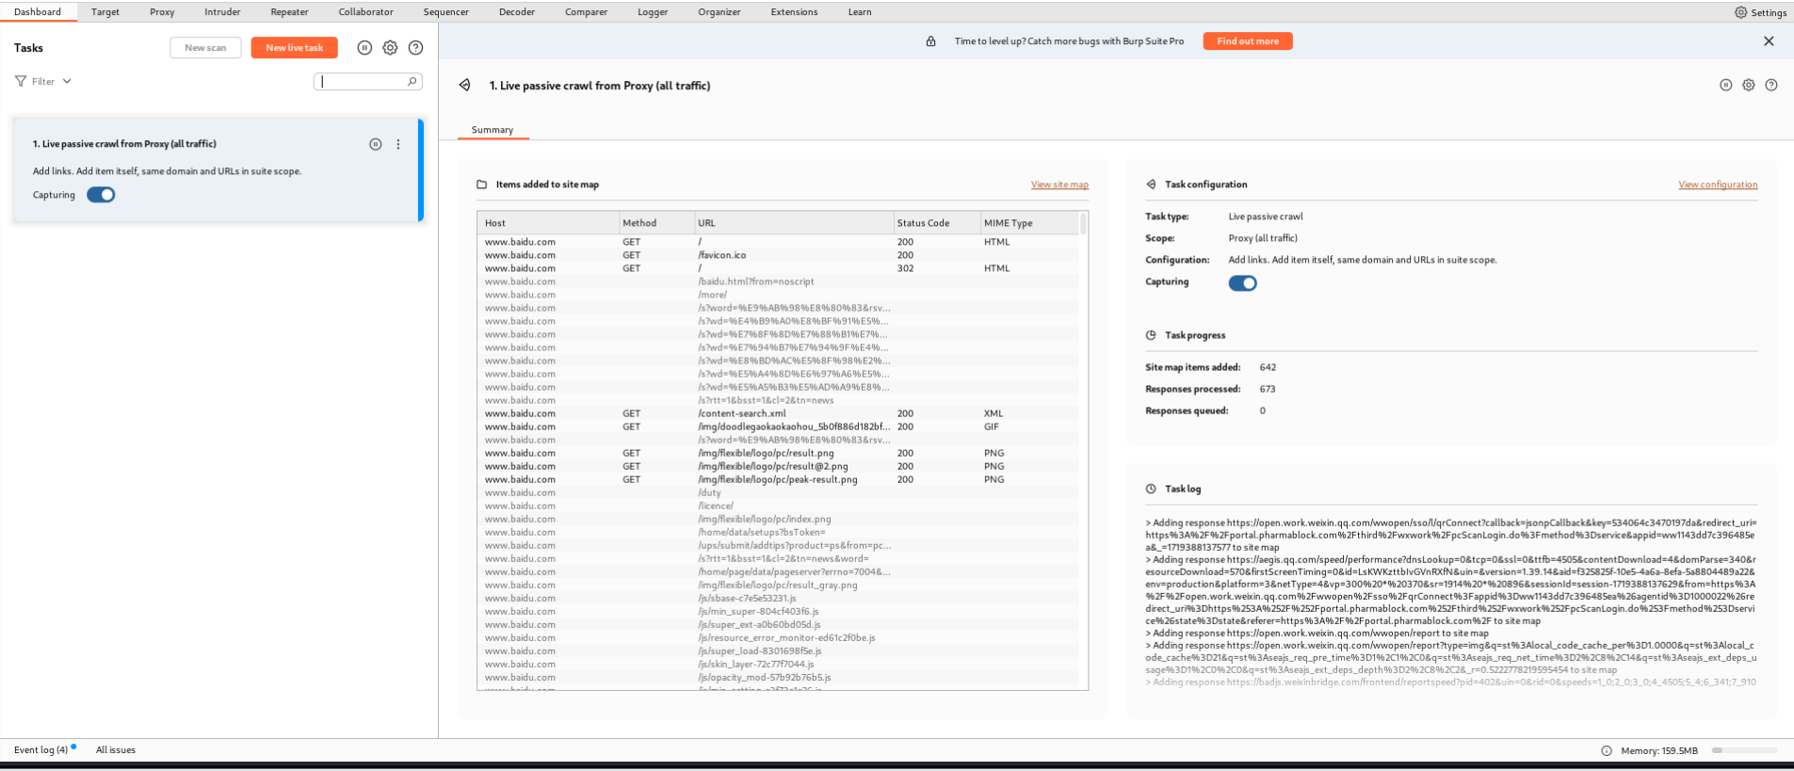Select the /more/ row
Viewport: 1794px width, 771px height.
coord(779,295)
